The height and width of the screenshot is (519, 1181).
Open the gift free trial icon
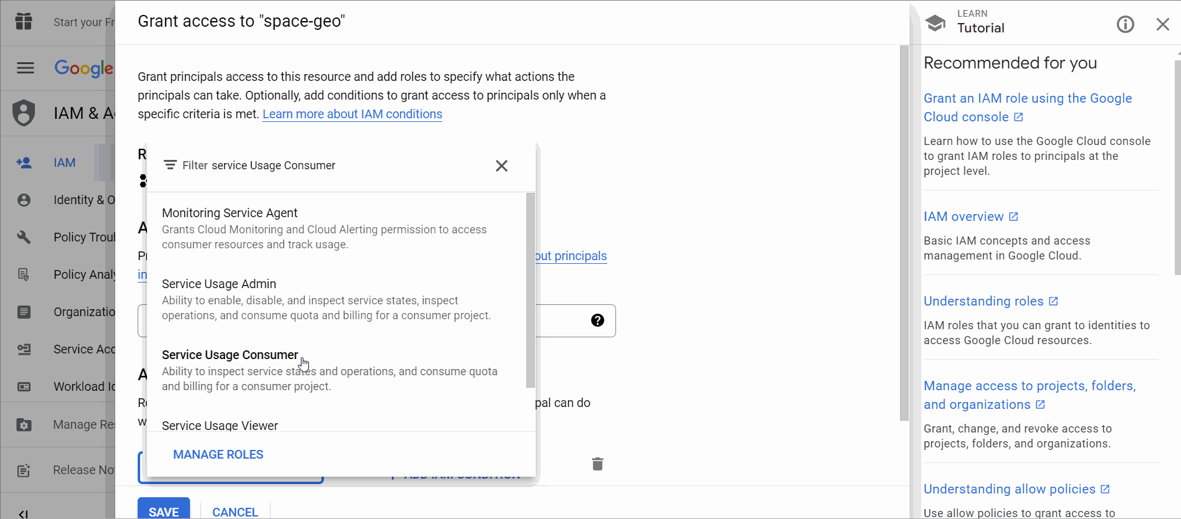coord(24,22)
